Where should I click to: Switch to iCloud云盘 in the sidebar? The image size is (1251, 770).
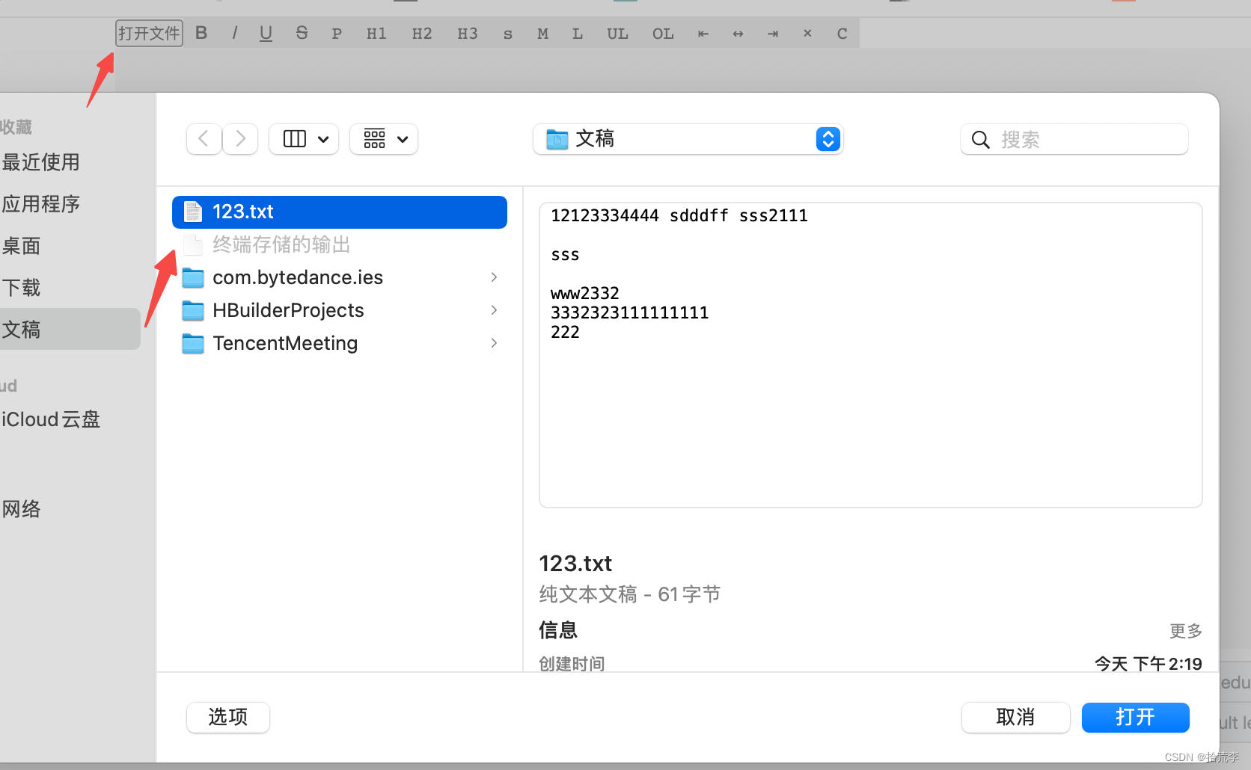50,419
